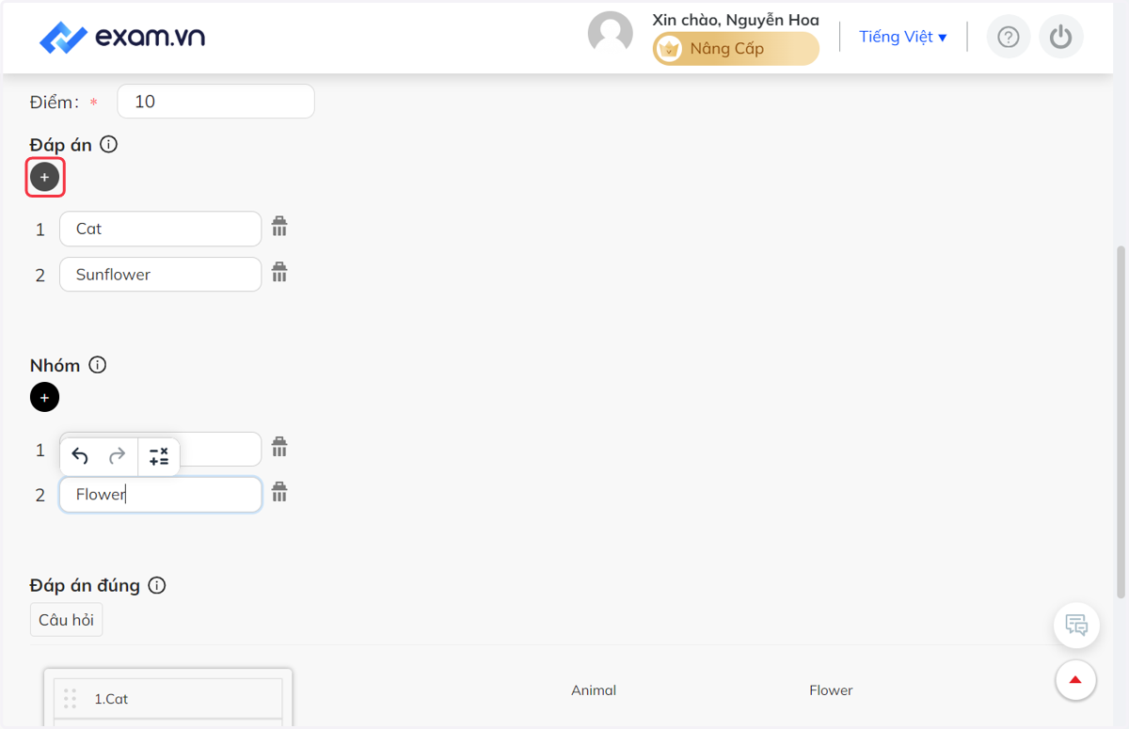Screen dimensions: 1129x729
Task: Click the Flower column header
Action: pos(831,690)
